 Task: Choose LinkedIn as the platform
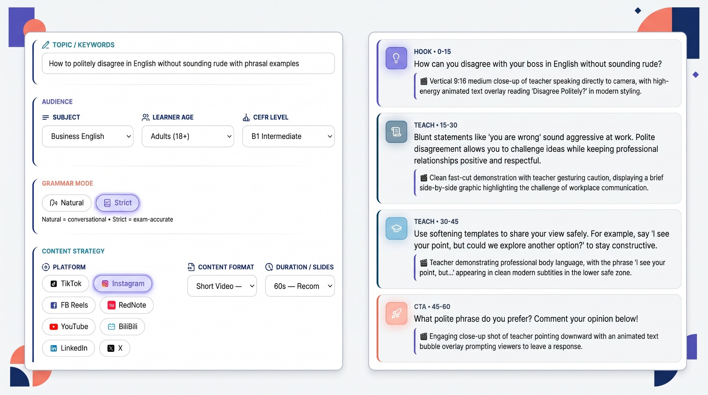pos(68,348)
